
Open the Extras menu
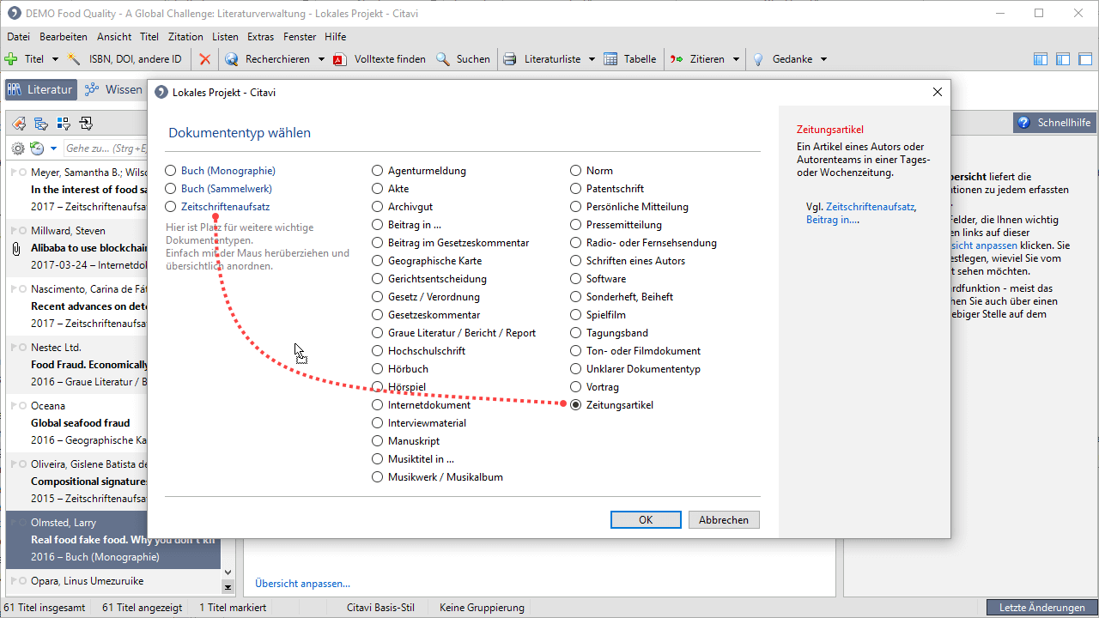tap(260, 37)
